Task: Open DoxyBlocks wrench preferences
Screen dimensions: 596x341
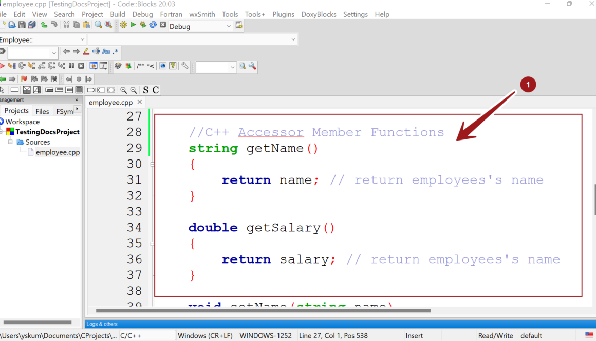Action: [183, 66]
